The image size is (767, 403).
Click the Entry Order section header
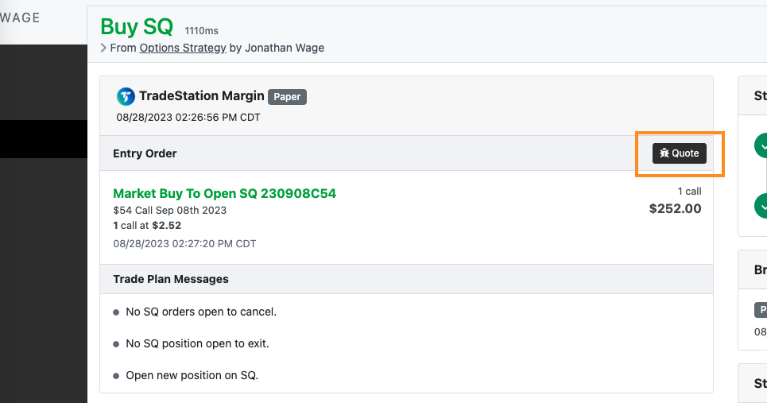(x=145, y=153)
